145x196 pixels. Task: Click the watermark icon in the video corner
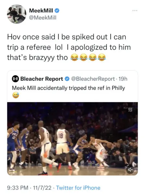click(130, 109)
